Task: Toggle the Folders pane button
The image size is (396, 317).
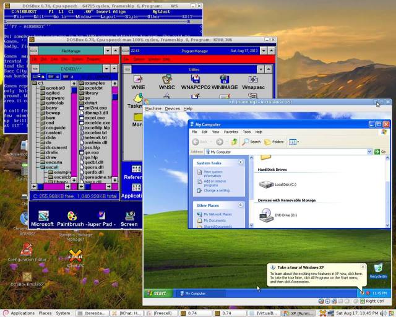Action: coord(274,142)
